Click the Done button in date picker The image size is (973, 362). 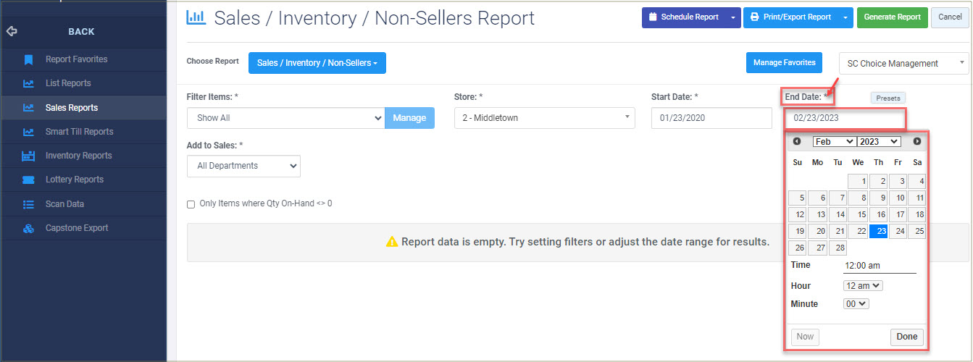pyautogui.click(x=906, y=337)
